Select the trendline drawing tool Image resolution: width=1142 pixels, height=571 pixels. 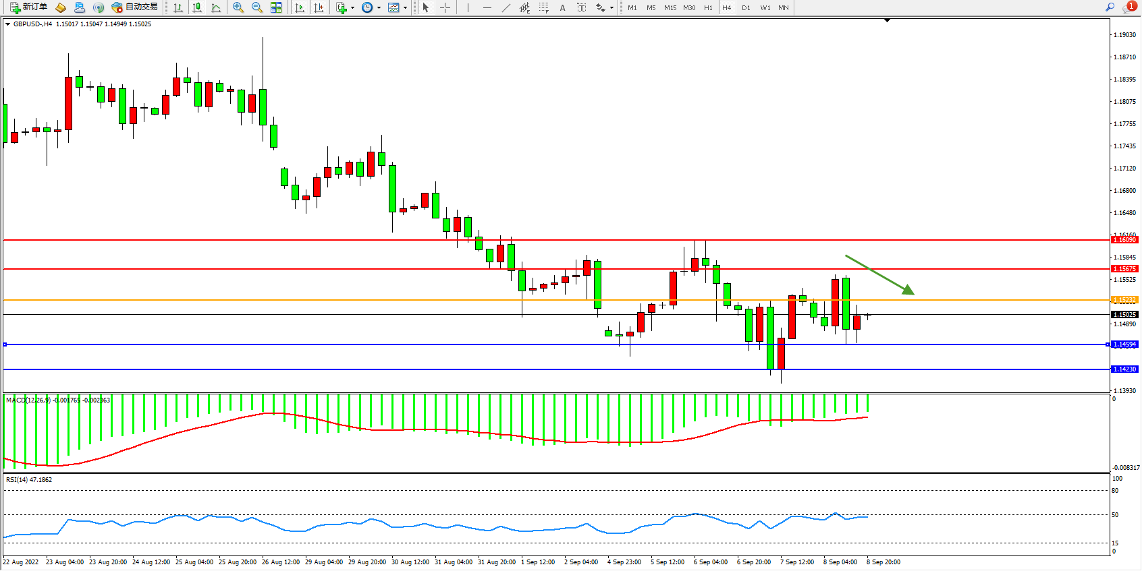click(x=506, y=7)
